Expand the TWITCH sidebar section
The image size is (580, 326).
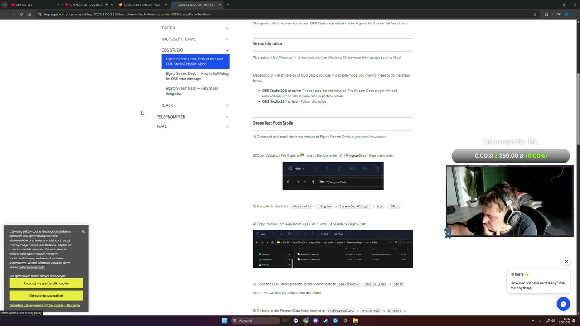click(195, 28)
